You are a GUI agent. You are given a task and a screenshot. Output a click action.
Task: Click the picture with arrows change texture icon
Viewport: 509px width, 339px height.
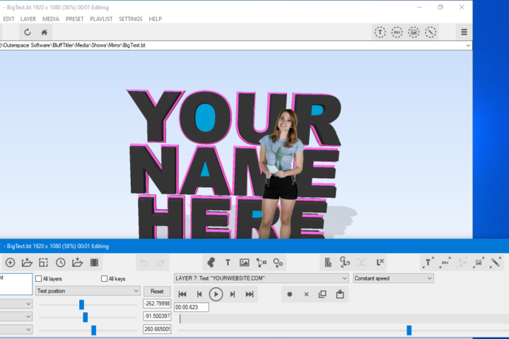(x=479, y=263)
